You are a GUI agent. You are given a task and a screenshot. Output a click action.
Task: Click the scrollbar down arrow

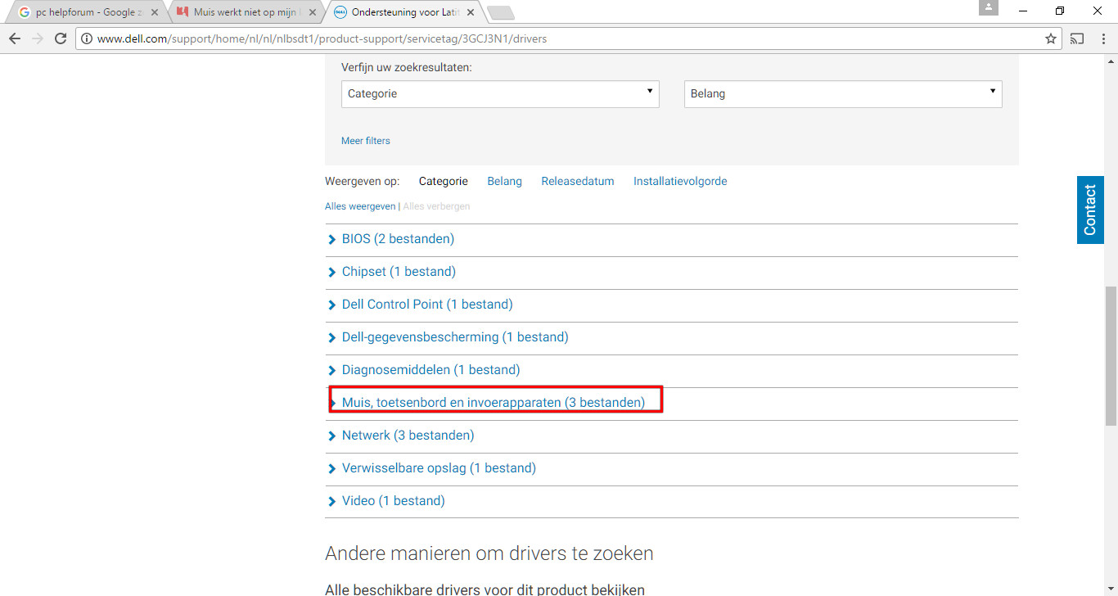coord(1111,589)
